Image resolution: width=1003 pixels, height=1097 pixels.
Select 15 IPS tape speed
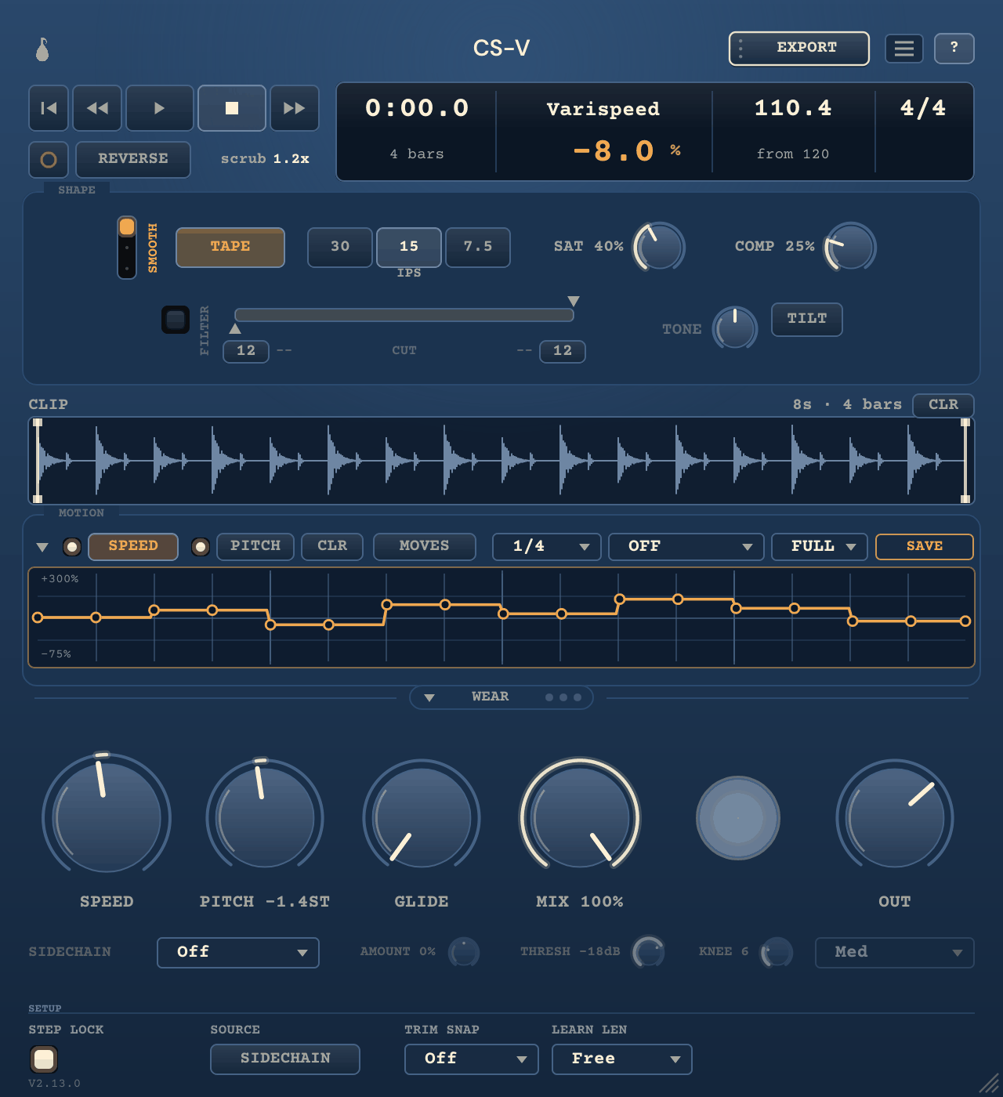pos(409,248)
